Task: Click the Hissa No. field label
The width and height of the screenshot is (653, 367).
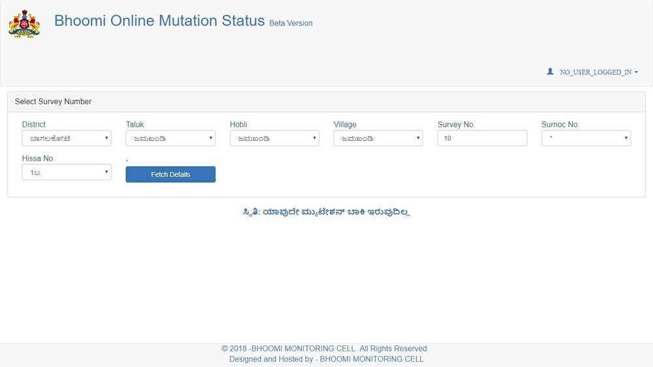Action: point(39,159)
